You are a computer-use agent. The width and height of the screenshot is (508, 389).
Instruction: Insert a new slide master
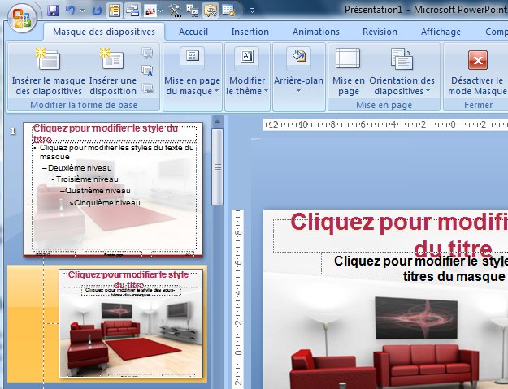click(x=48, y=72)
